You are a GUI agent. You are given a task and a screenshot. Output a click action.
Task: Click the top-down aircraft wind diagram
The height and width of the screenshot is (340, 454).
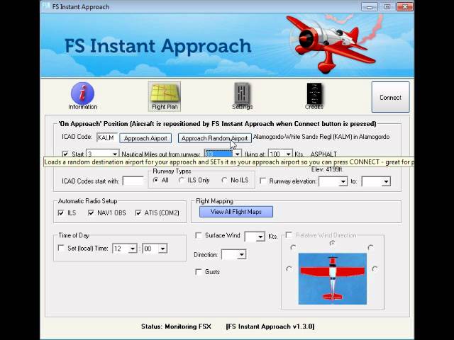pyautogui.click(x=333, y=278)
